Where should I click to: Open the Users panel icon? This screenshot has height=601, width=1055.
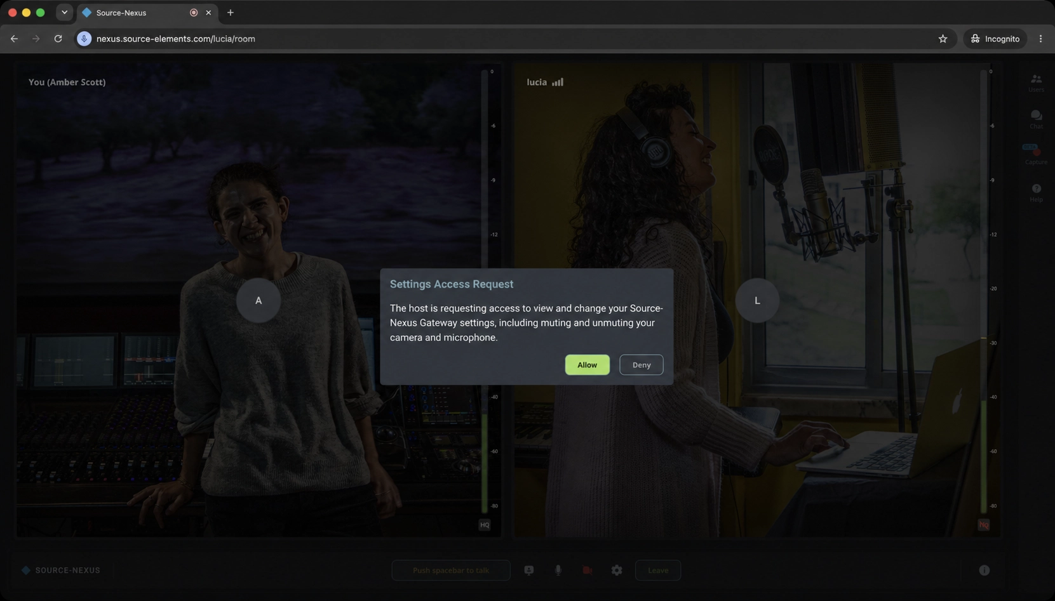[1036, 83]
